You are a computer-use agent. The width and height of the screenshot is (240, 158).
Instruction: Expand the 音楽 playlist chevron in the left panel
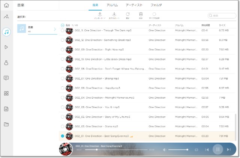tap(55, 29)
